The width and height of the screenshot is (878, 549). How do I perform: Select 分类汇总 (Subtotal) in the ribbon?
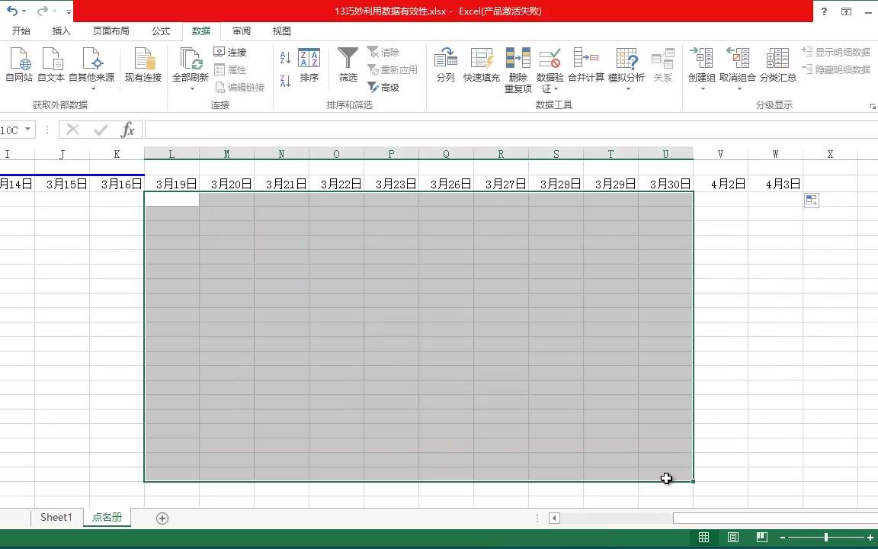click(x=778, y=66)
